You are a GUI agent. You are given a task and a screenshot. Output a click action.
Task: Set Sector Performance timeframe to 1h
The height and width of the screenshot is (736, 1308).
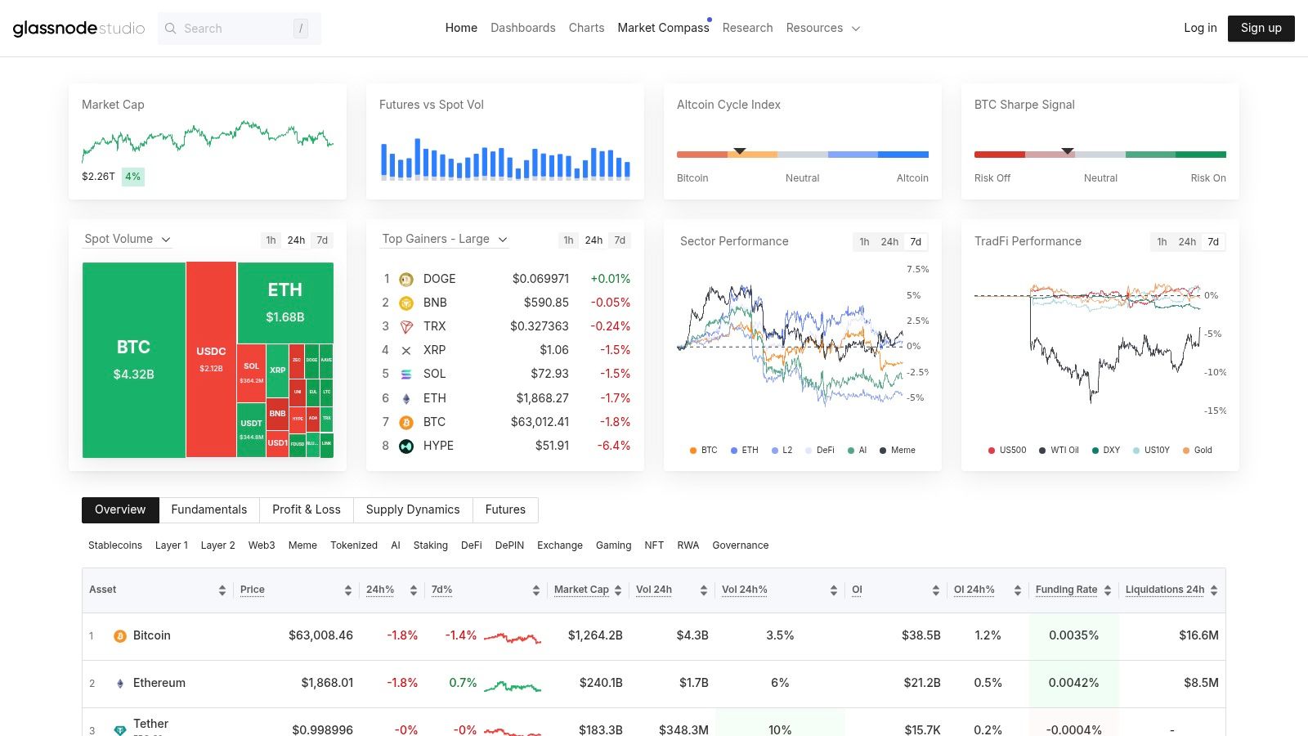click(x=864, y=242)
